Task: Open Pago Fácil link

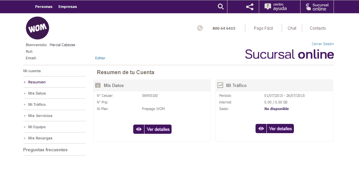Action: point(263,28)
